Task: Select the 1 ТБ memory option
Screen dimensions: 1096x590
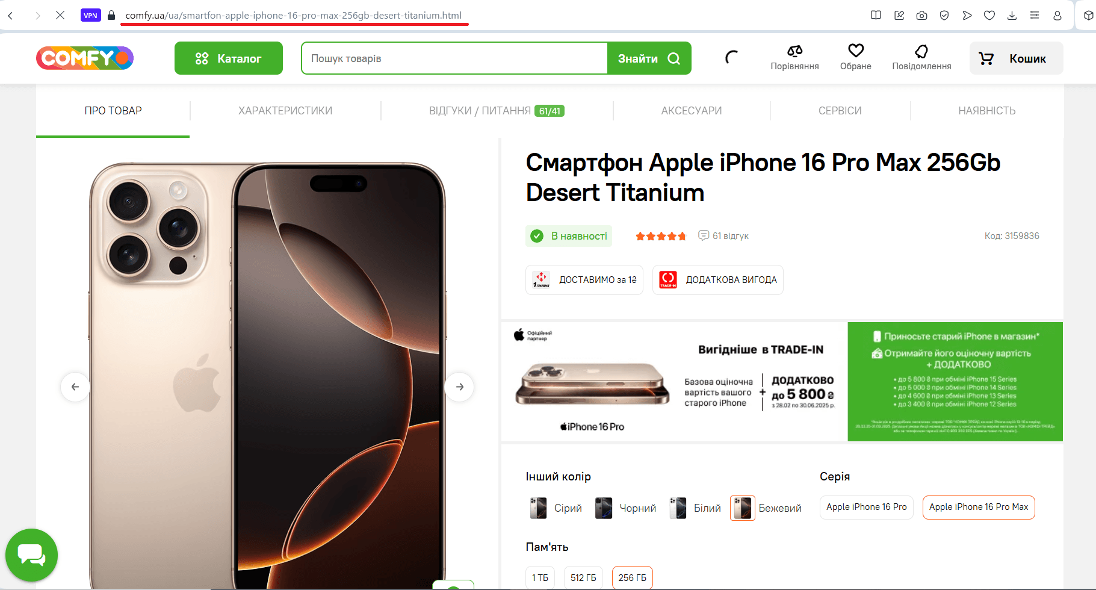Action: (540, 578)
